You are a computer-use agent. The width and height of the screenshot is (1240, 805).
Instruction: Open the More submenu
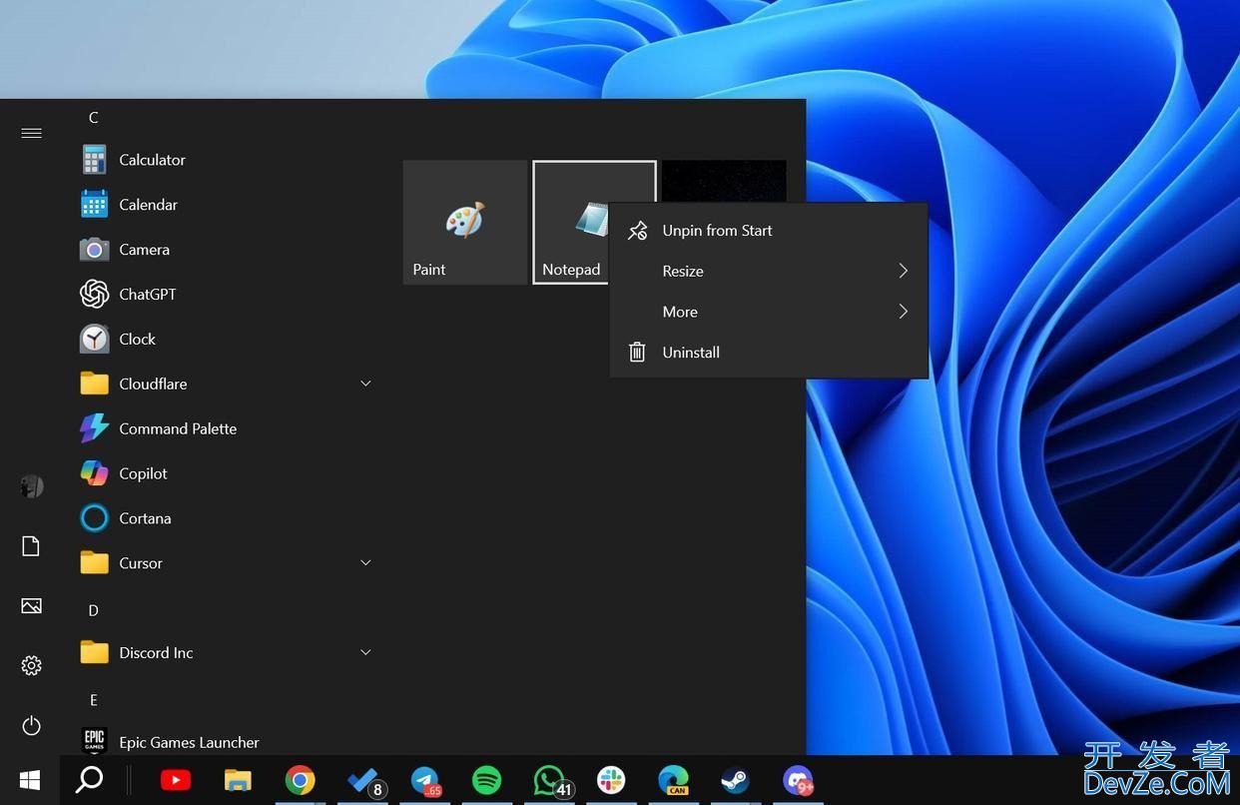tap(769, 312)
